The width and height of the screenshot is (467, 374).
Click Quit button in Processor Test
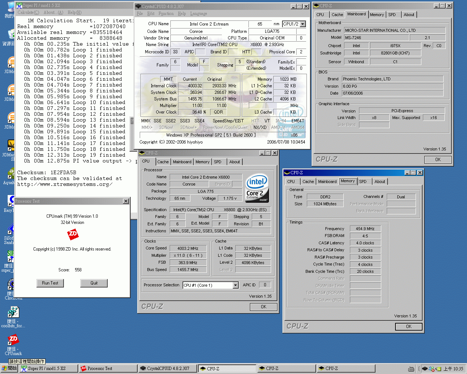point(94,283)
